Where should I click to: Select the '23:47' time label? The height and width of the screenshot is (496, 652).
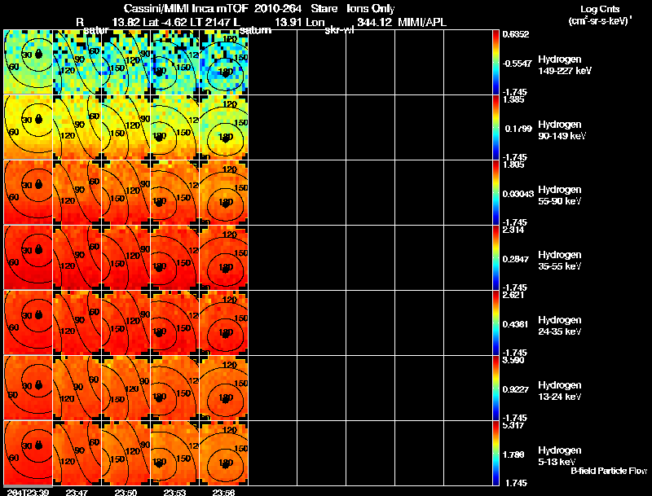76,492
